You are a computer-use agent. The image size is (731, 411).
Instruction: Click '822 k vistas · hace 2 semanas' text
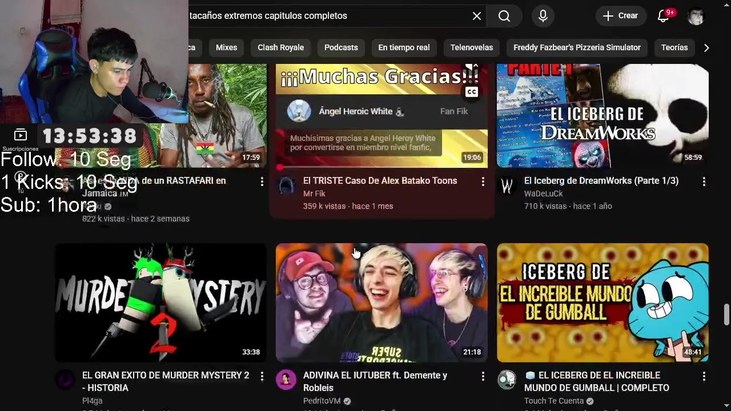tap(136, 219)
